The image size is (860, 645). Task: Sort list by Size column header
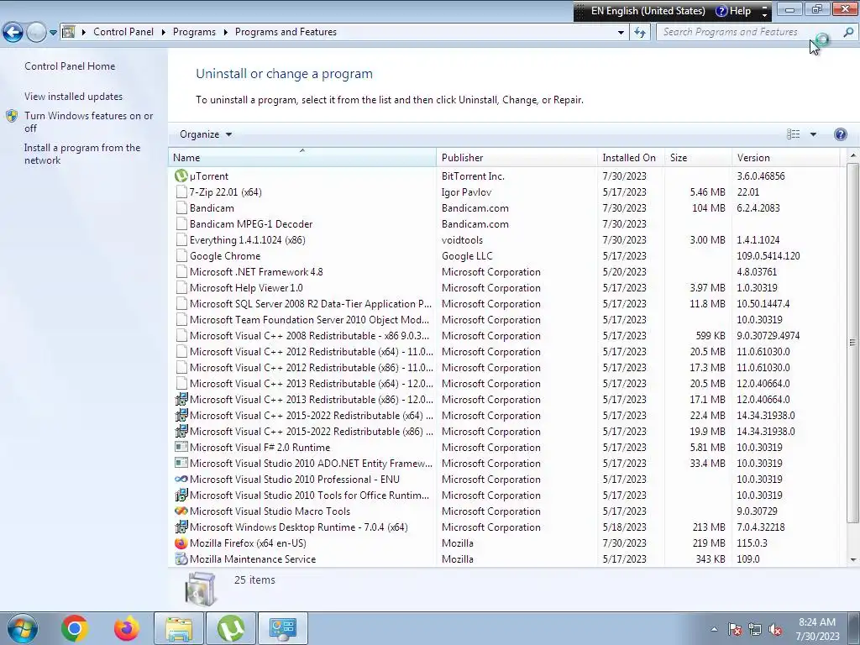pyautogui.click(x=698, y=157)
